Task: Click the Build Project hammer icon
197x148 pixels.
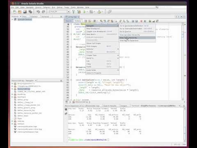Action: 73,12
